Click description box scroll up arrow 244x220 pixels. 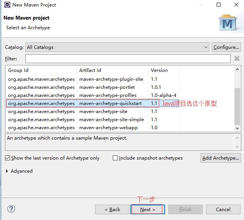237,138
